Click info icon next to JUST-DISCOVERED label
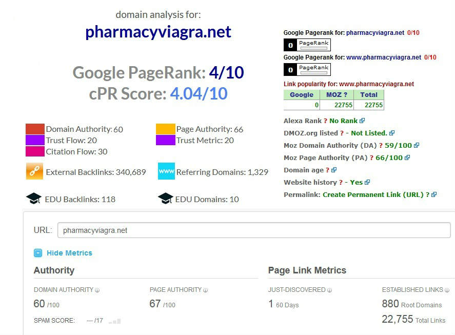The image size is (455, 335). (x=330, y=290)
